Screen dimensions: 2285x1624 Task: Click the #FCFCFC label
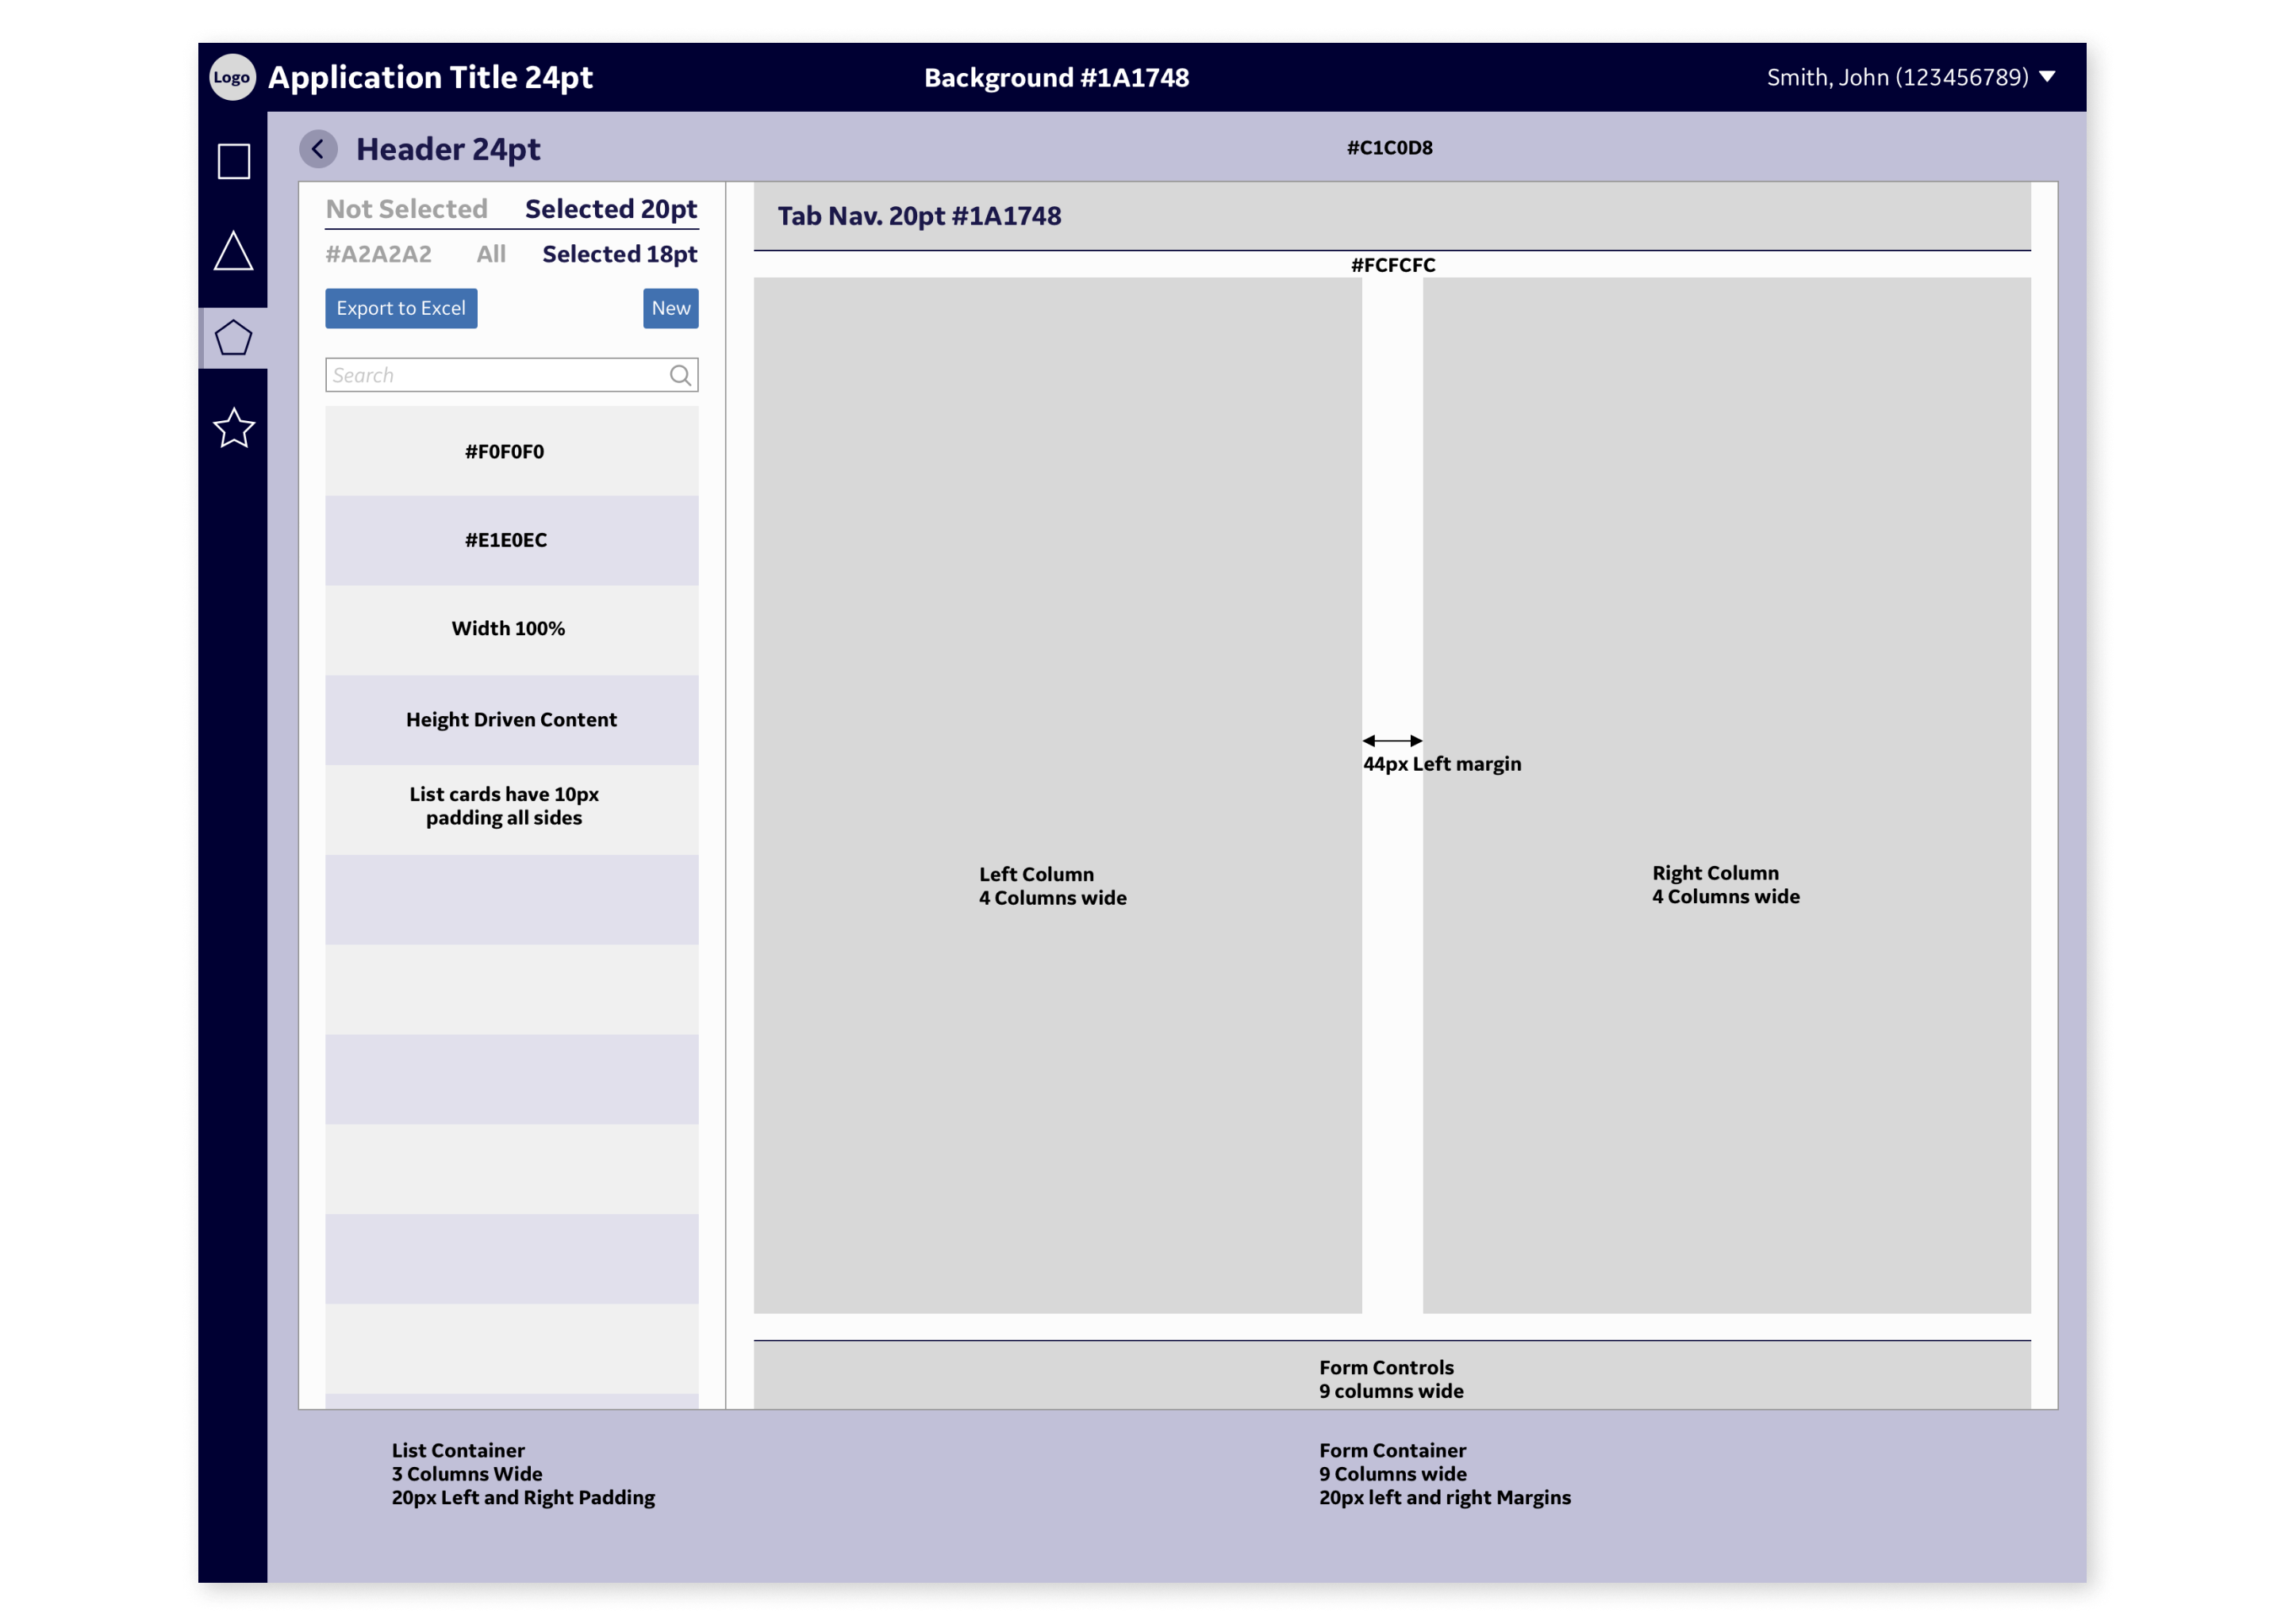pos(1392,265)
